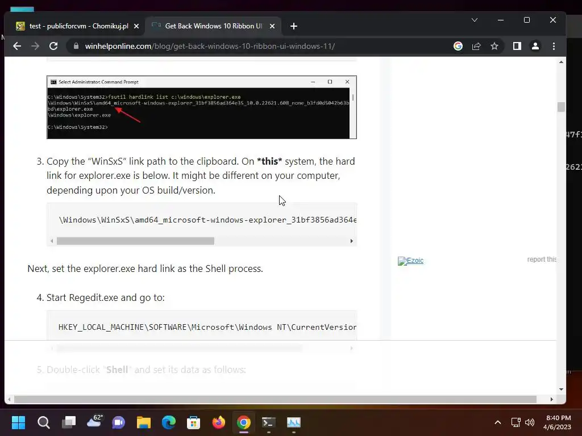Image resolution: width=582 pixels, height=436 pixels.
Task: Click the forward navigation arrow
Action: [x=35, y=46]
